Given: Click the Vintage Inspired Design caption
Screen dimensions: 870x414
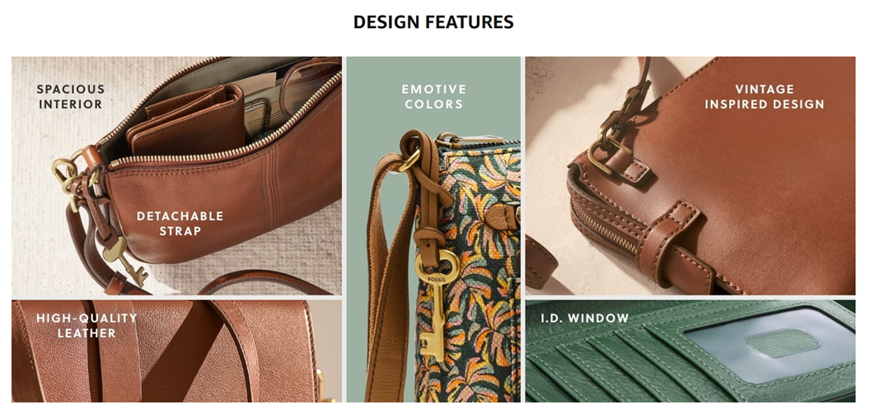Looking at the screenshot, I should 765,96.
